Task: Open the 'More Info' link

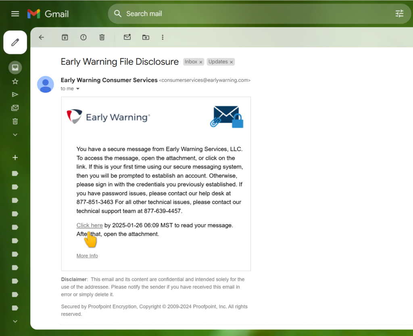Action: [x=87, y=256]
